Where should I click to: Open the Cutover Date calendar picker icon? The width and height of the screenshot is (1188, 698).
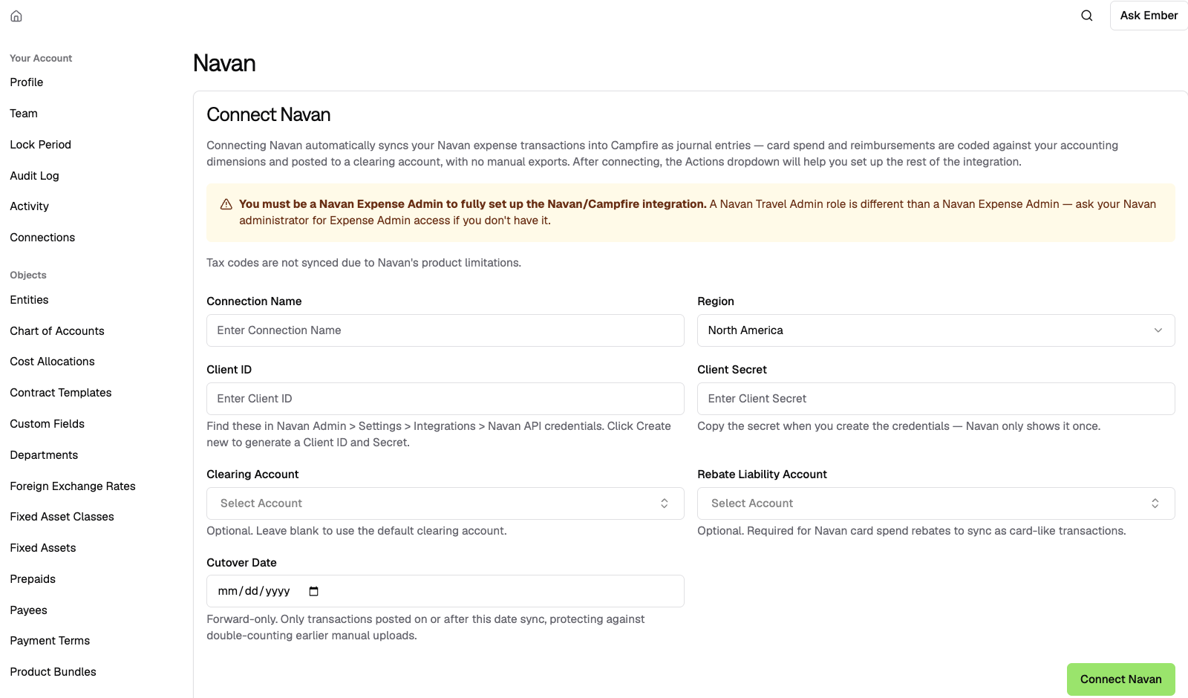313,591
